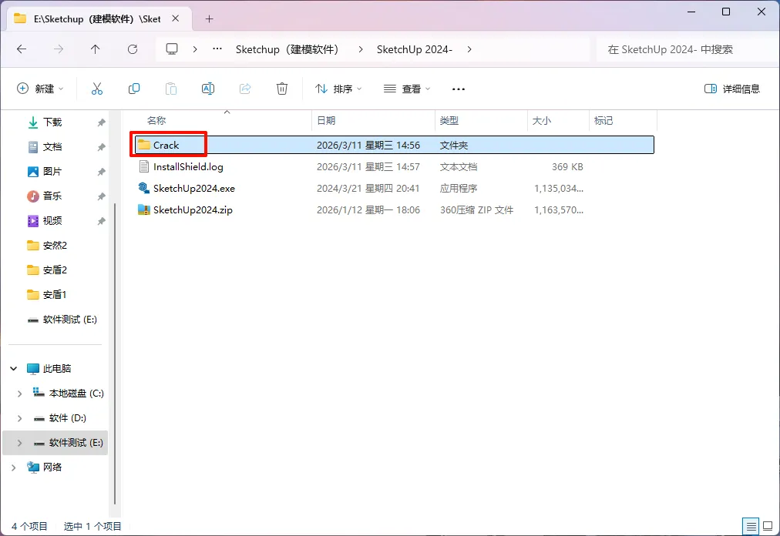780x536 pixels.
Task: Open 文档 in quick access
Action: point(52,146)
